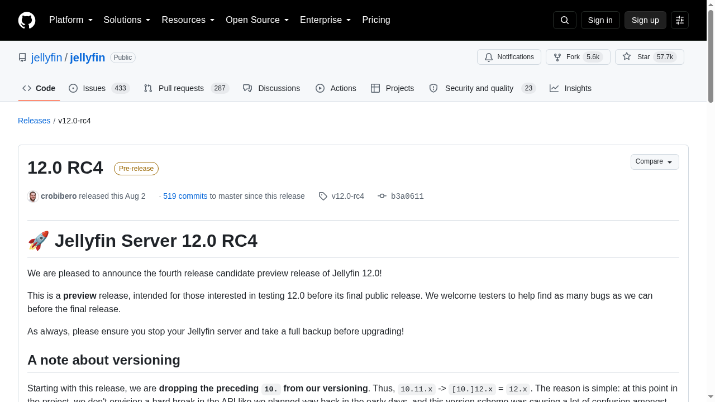Viewport: 715px width, 402px height.
Task: Open the Discussions tab
Action: pos(271,88)
